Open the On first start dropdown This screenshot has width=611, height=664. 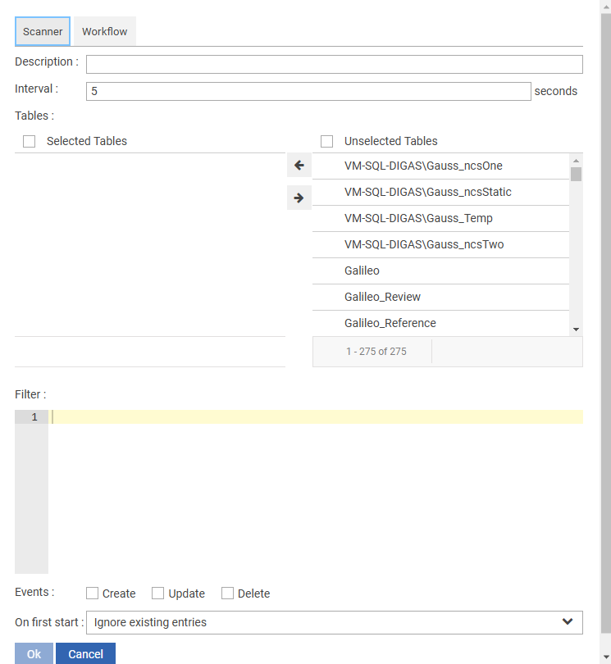point(334,622)
